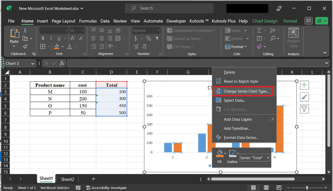Open the Chart Design ribbon tab

click(265, 21)
